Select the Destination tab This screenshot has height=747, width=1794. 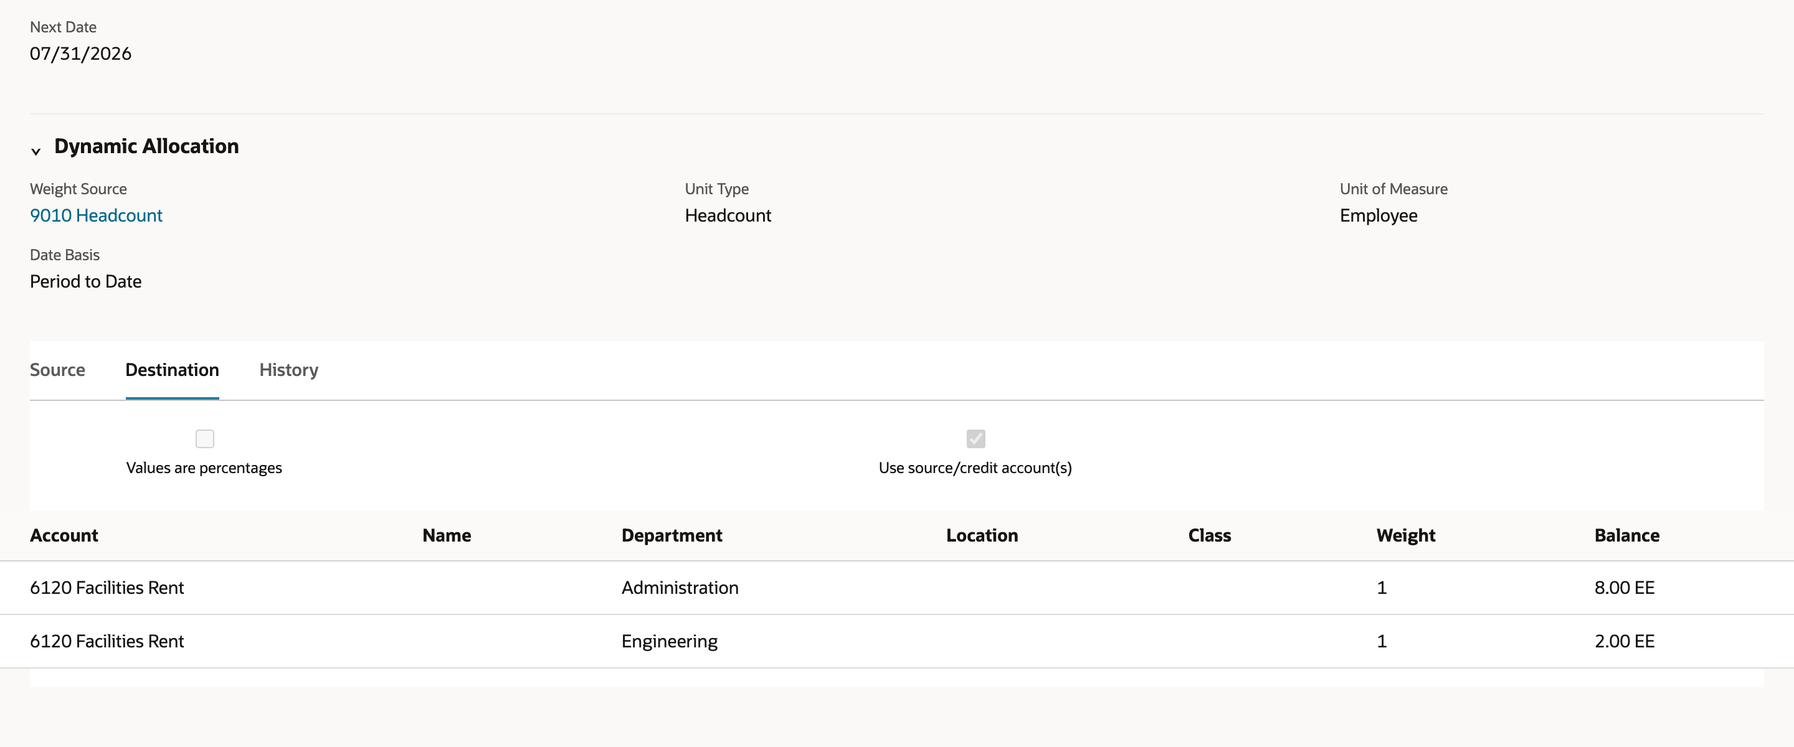(172, 370)
